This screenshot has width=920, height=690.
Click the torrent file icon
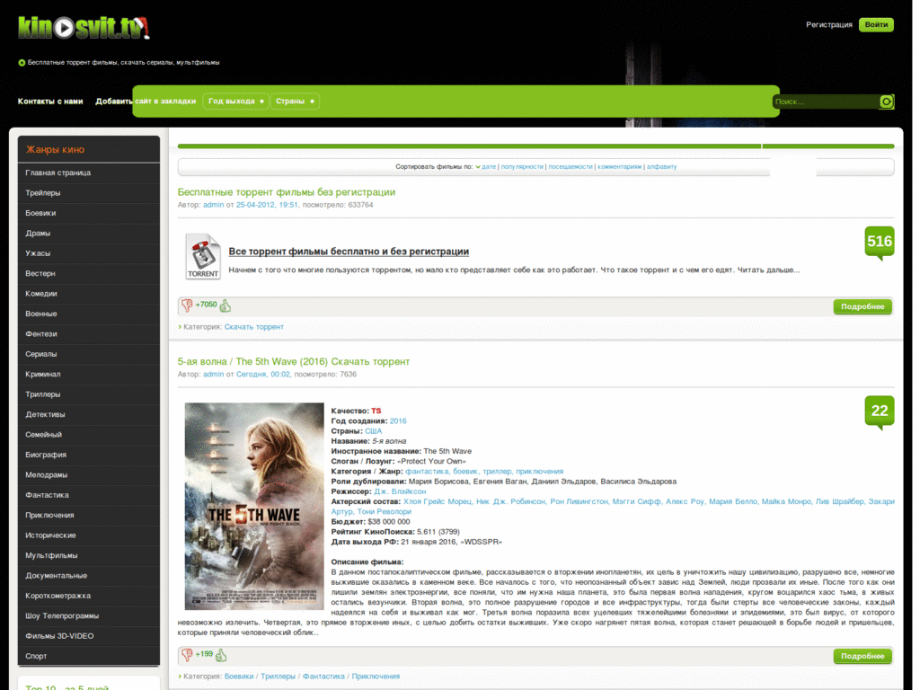point(202,256)
